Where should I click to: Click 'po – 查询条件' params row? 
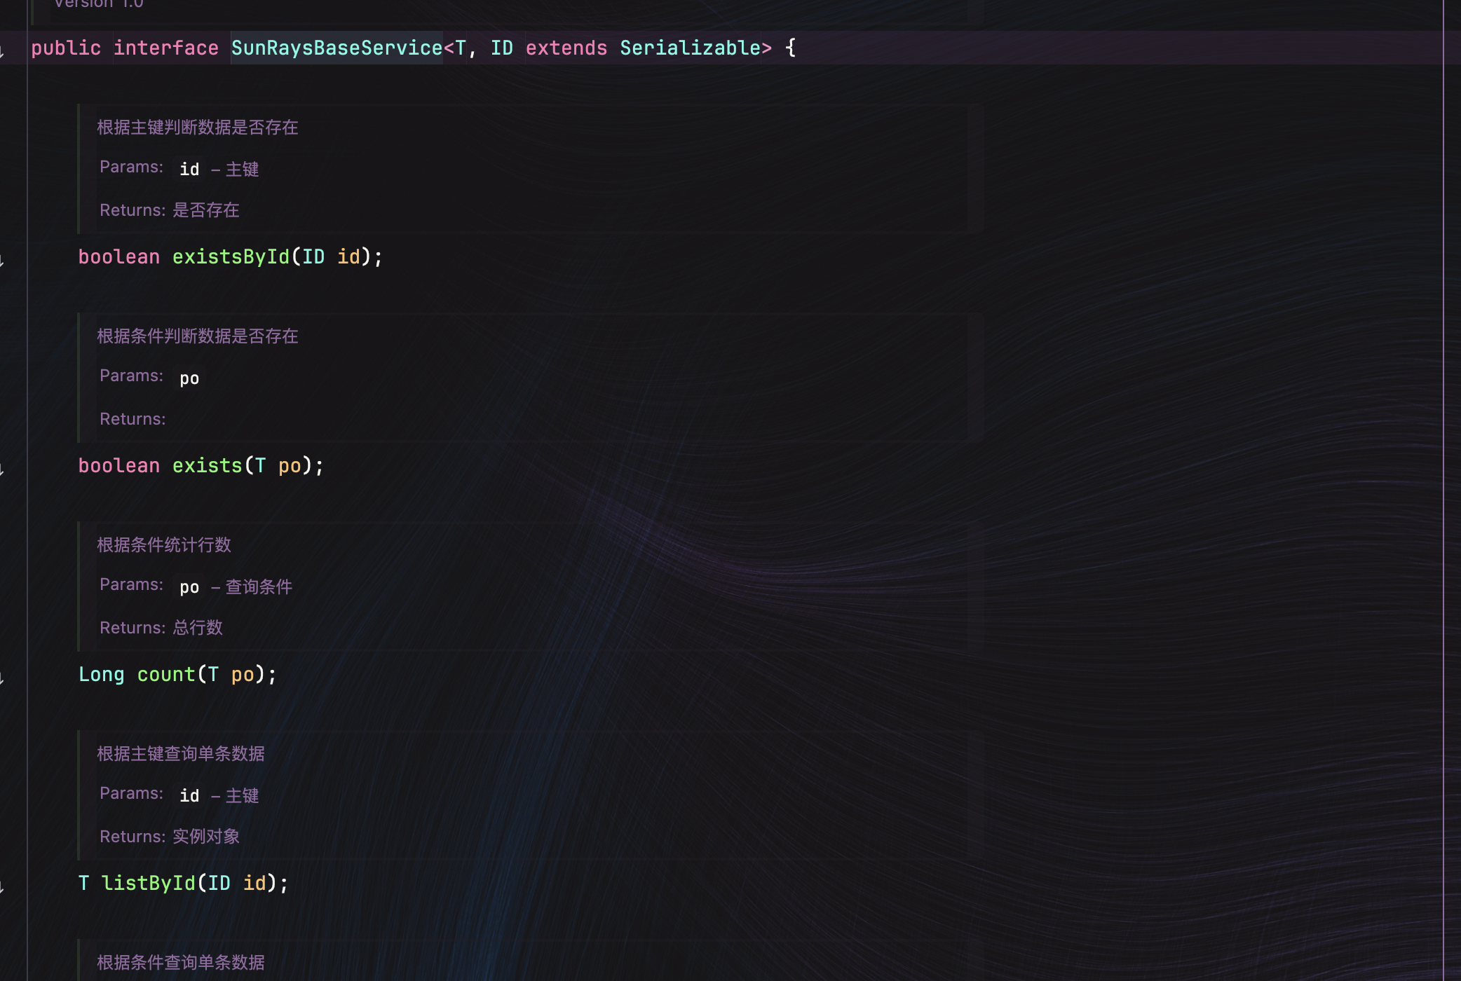236,586
